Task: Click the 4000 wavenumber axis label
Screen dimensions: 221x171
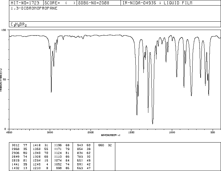Action: click(9, 132)
